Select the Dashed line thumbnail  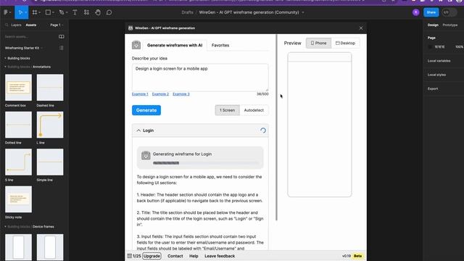(x=50, y=88)
